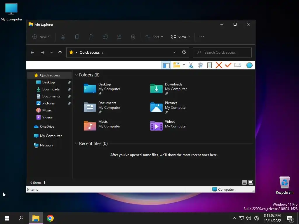
Task: Refresh the current folder view
Action: click(184, 52)
